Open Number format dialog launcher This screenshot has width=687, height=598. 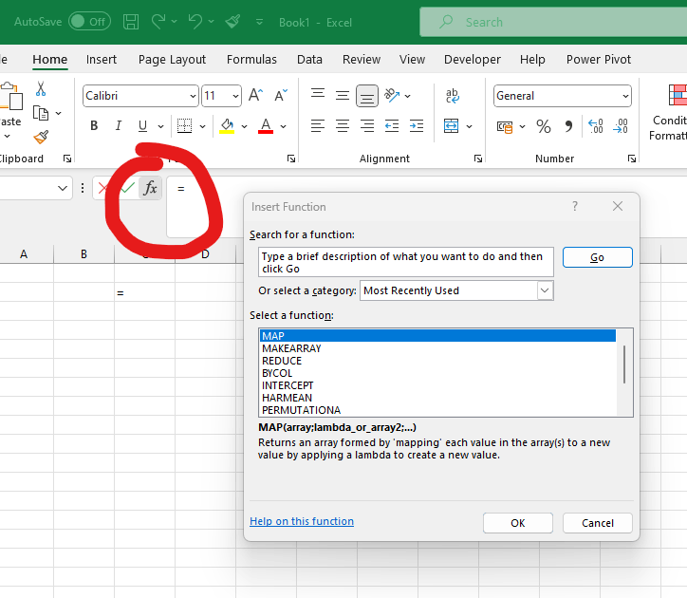click(x=631, y=159)
